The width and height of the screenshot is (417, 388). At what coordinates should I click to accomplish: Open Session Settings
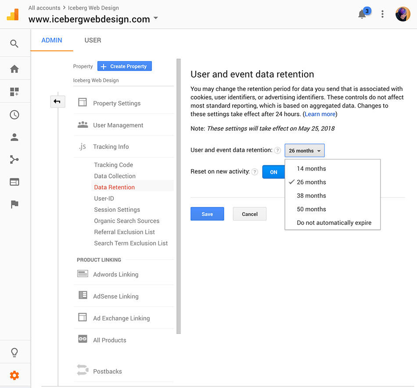click(x=117, y=210)
